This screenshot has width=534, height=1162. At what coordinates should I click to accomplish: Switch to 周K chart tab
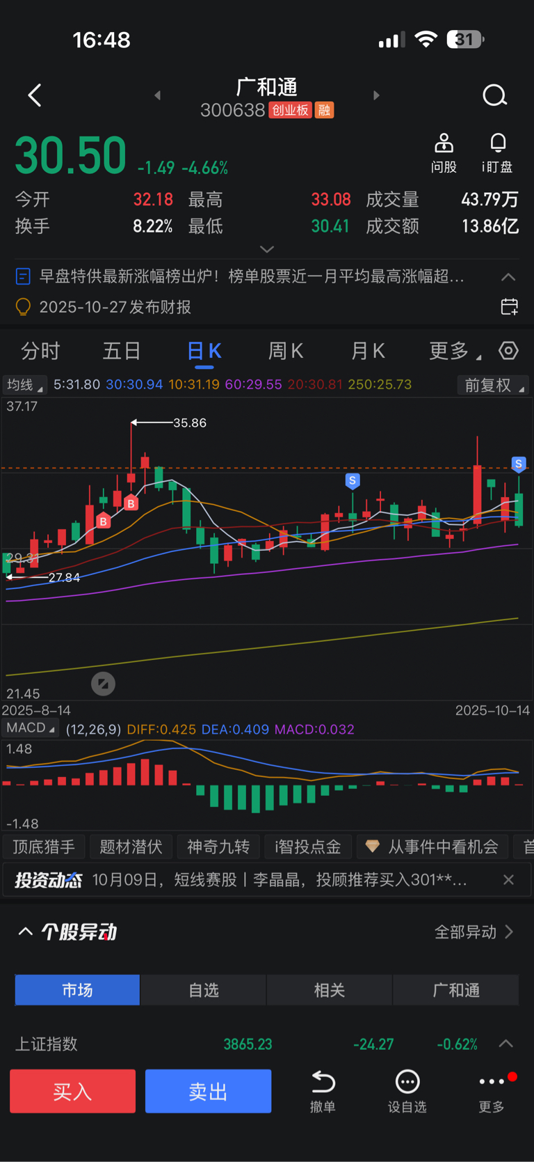click(x=286, y=351)
